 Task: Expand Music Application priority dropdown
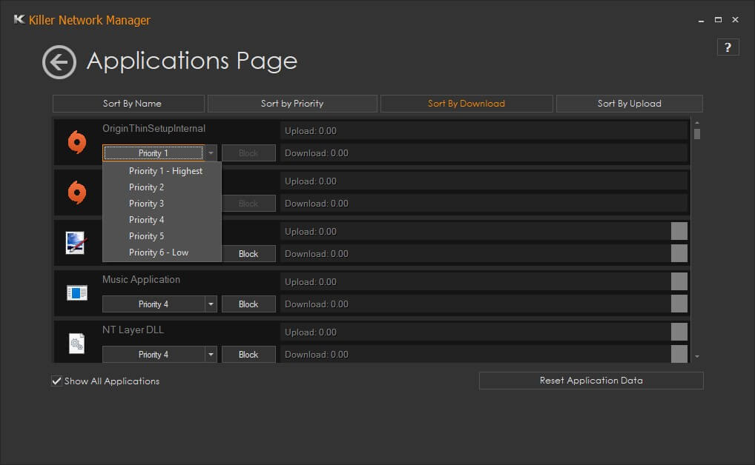coord(211,304)
